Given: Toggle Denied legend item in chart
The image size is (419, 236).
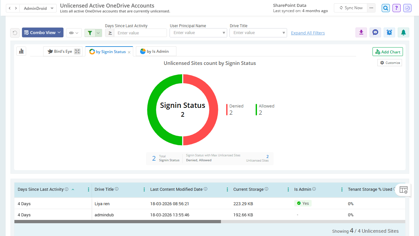Looking at the screenshot, I should (x=235, y=109).
